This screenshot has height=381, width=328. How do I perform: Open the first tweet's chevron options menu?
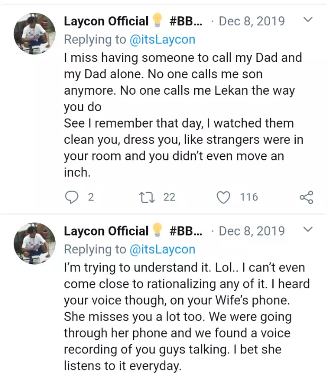307,21
